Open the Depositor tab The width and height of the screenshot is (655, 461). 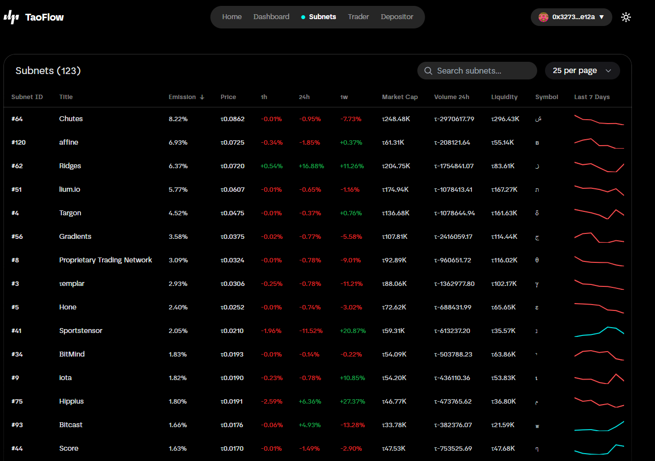(397, 17)
